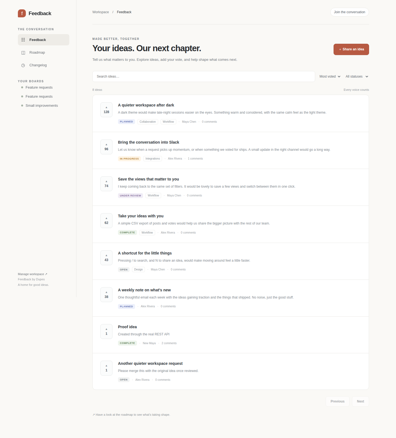Open the All statuses filter dropdown
This screenshot has height=438, width=396.
[x=357, y=76]
